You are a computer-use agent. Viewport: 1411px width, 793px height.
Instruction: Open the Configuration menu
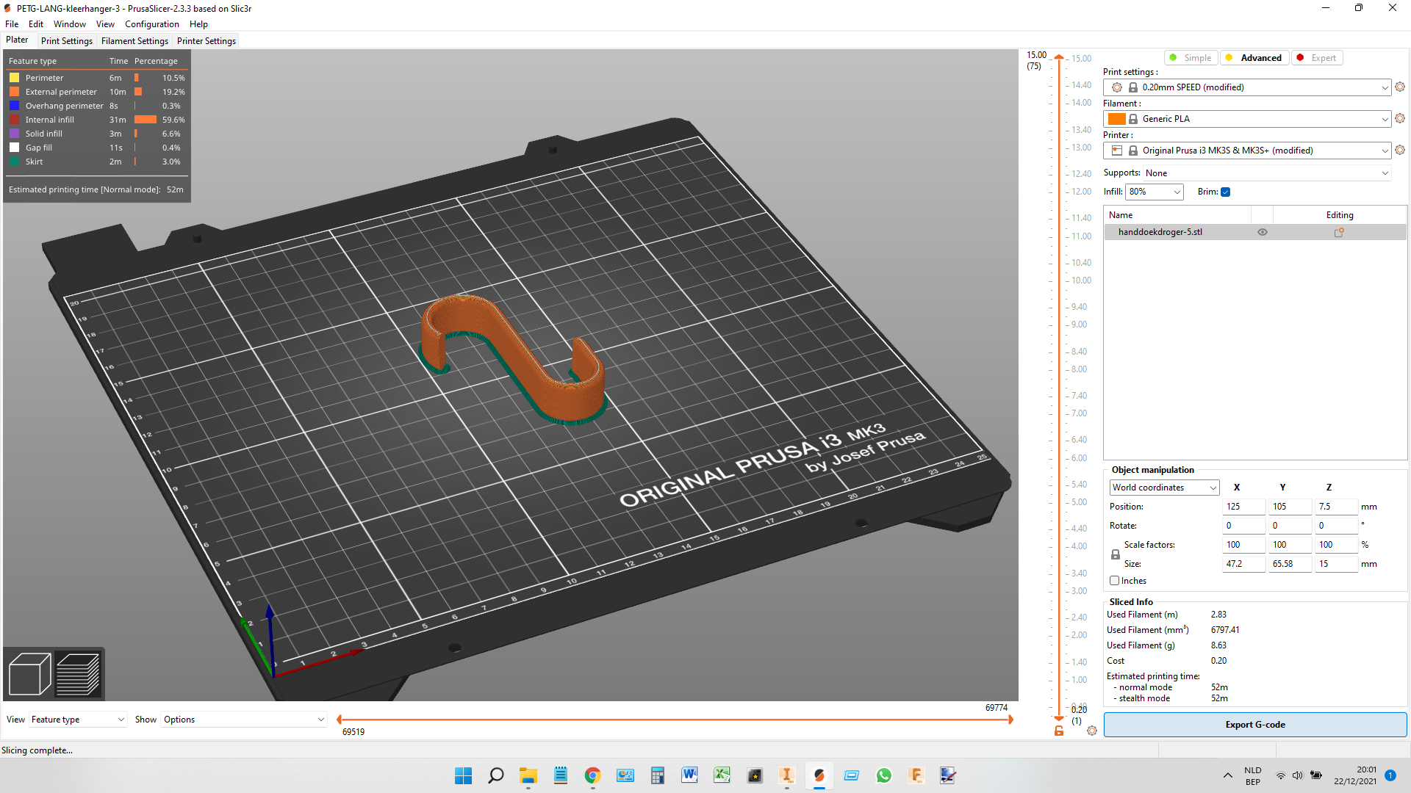151,24
